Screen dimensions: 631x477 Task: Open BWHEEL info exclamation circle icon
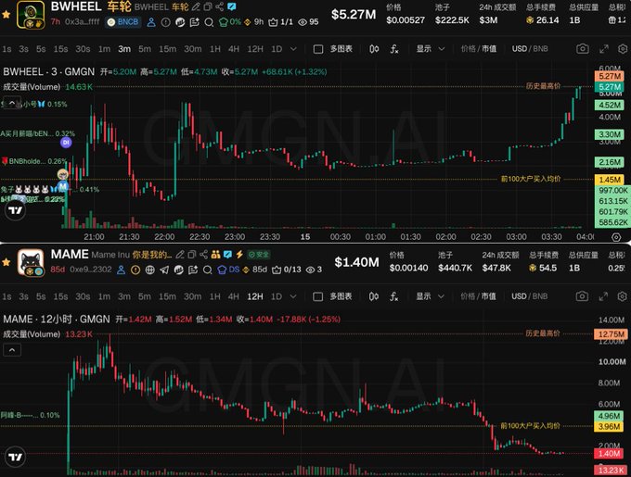click(x=165, y=22)
